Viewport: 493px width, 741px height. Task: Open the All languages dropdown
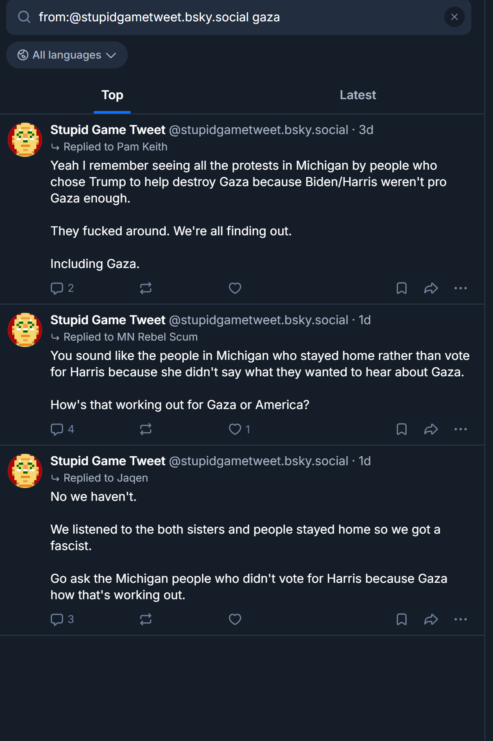click(x=67, y=55)
